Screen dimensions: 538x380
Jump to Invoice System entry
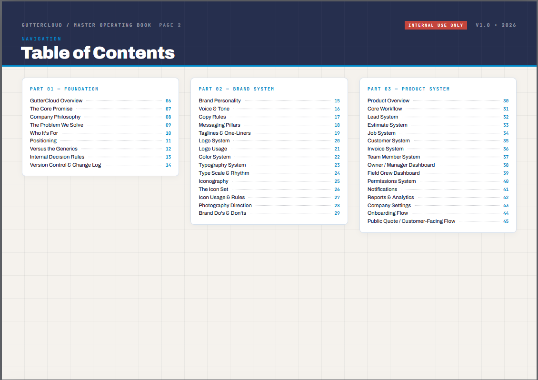[x=438, y=149]
